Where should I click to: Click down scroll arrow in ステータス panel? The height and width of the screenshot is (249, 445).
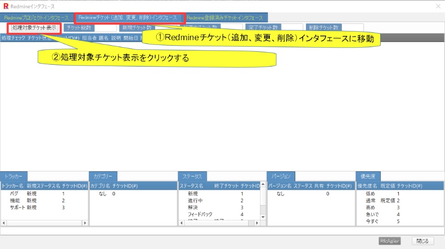coord(263,217)
